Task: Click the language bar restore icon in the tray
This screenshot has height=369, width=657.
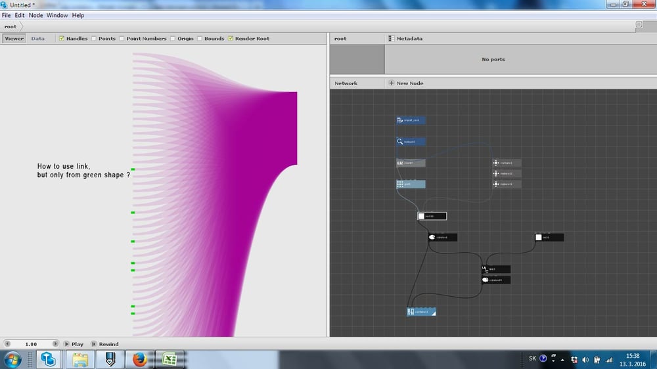Action: [x=553, y=356]
